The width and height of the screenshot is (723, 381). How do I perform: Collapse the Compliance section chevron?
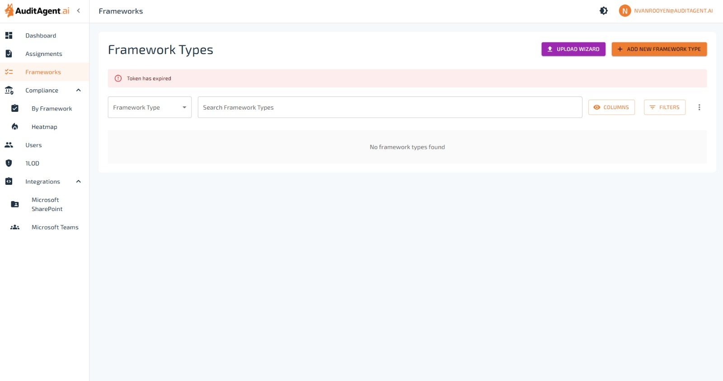(79, 90)
